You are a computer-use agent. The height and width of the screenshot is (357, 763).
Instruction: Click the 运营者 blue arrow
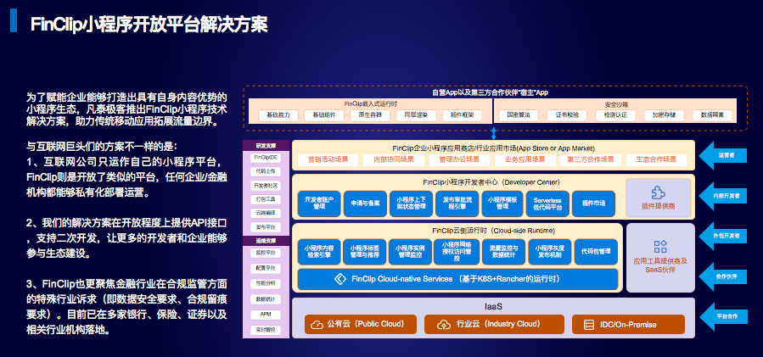point(721,156)
